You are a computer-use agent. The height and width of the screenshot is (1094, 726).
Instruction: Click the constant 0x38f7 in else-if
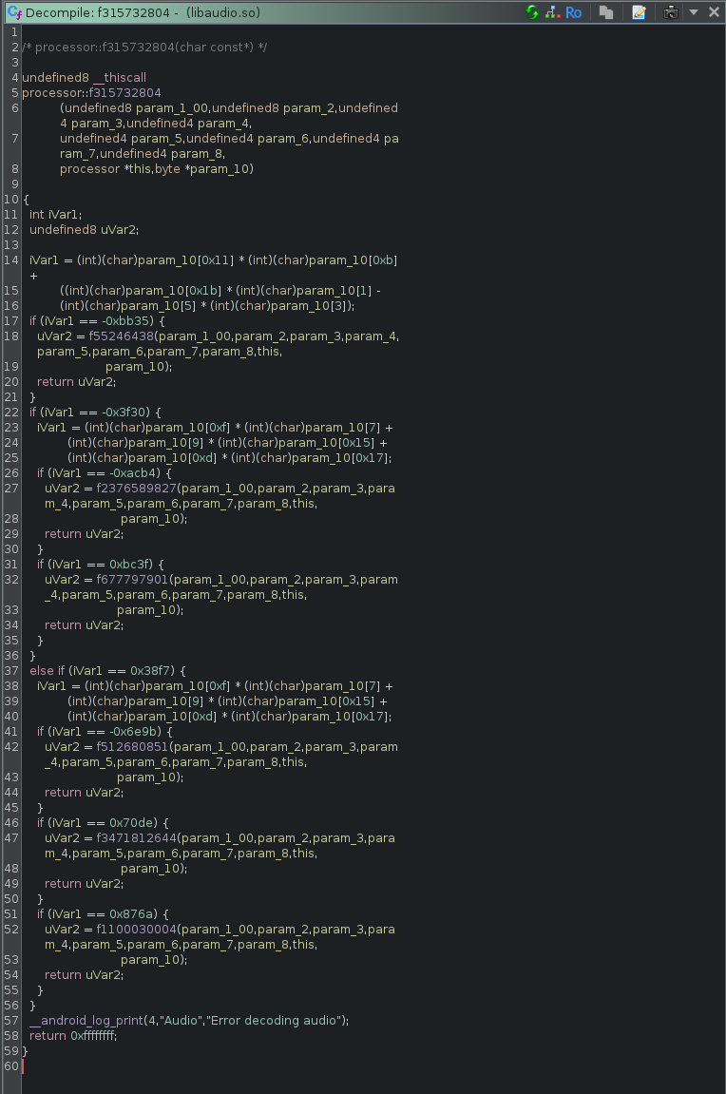click(151, 671)
